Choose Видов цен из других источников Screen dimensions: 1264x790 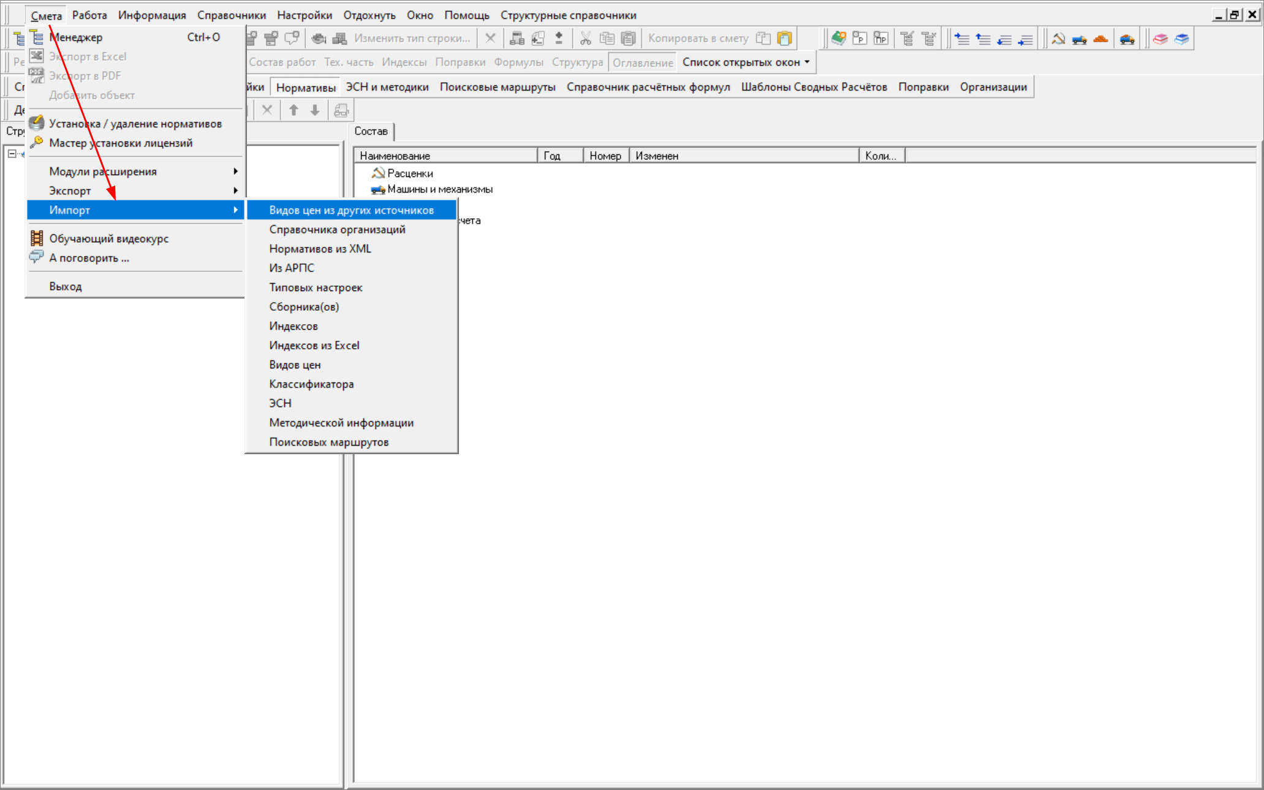(x=352, y=210)
